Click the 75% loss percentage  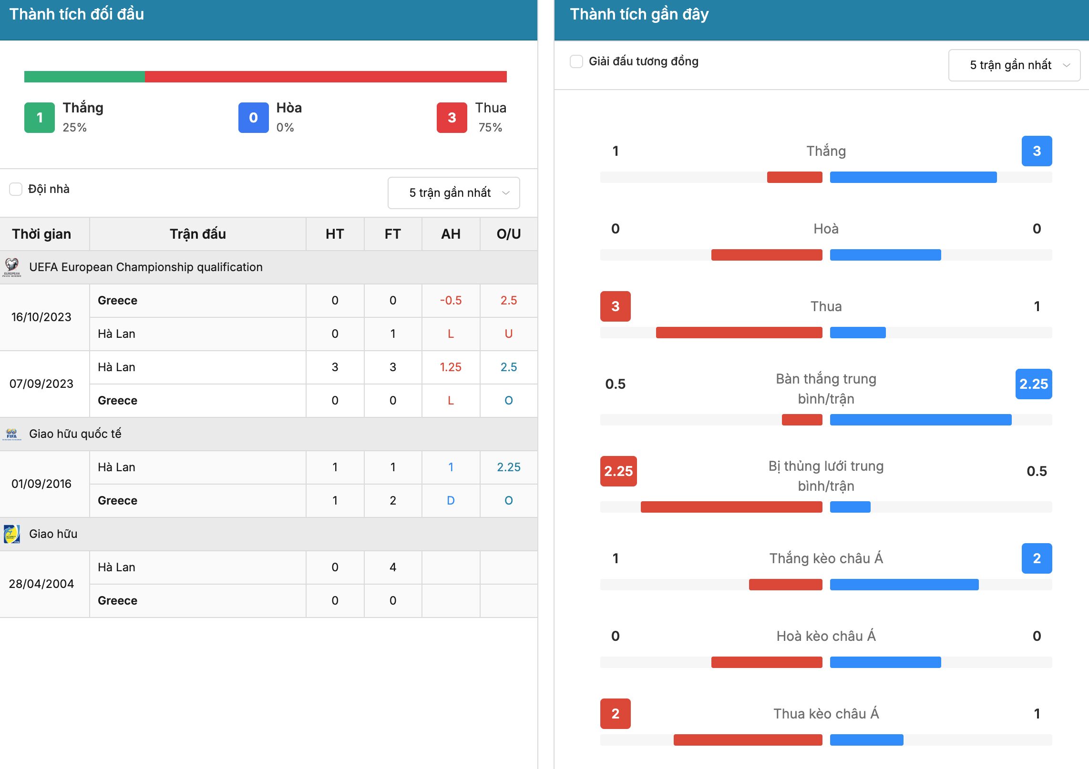491,128
